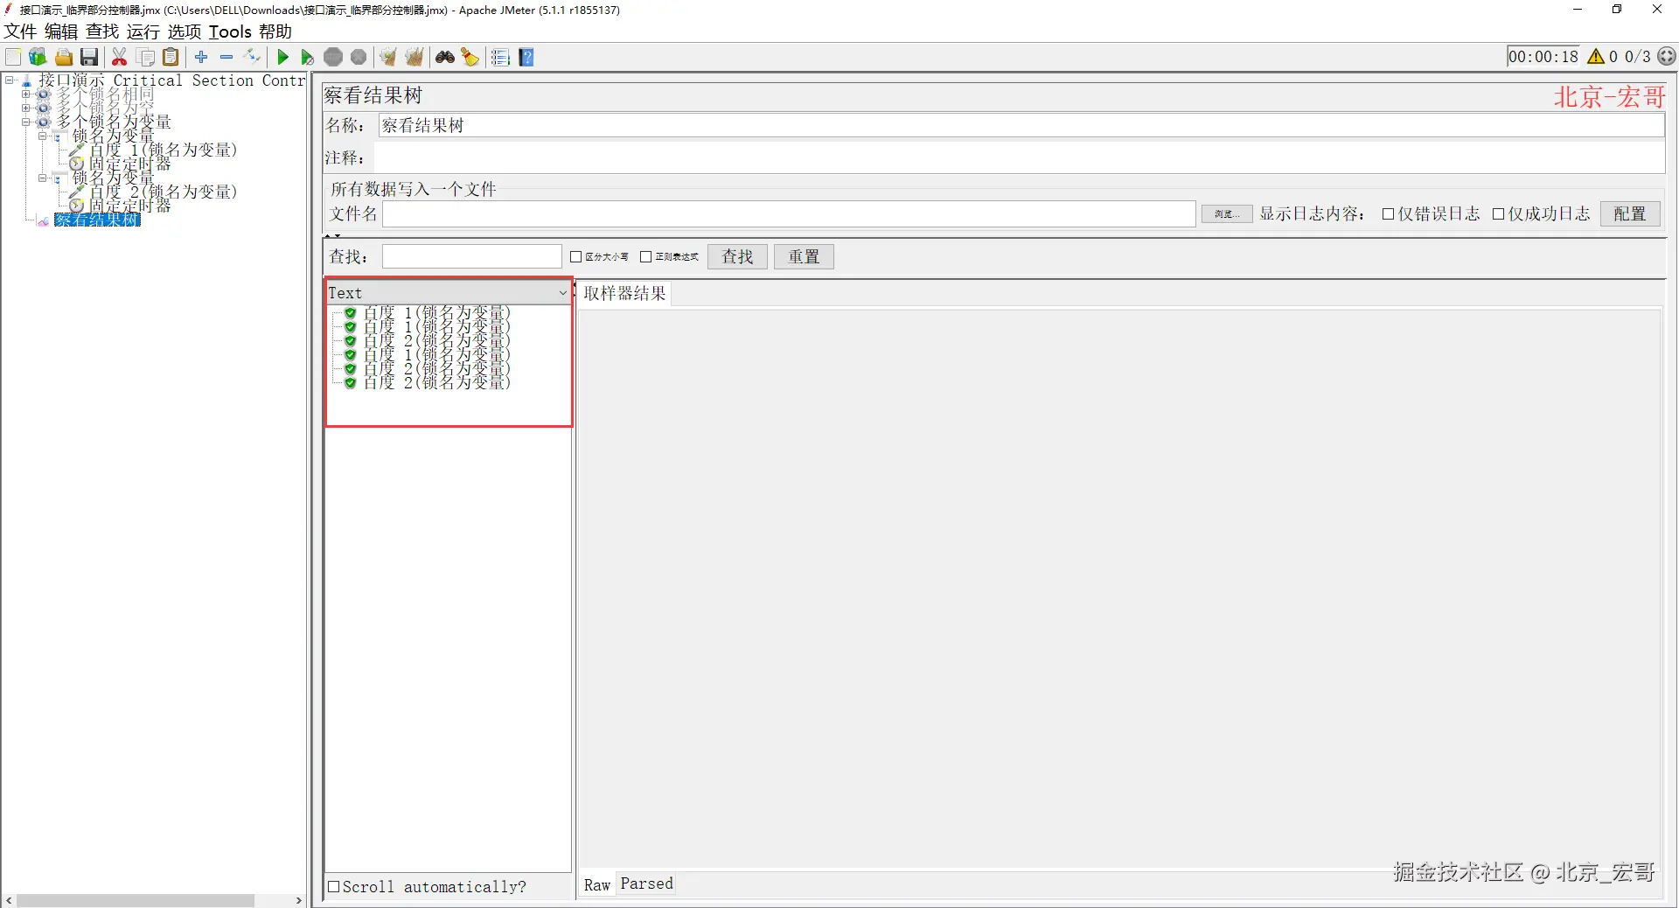Switch to the Parsed tab

[646, 884]
